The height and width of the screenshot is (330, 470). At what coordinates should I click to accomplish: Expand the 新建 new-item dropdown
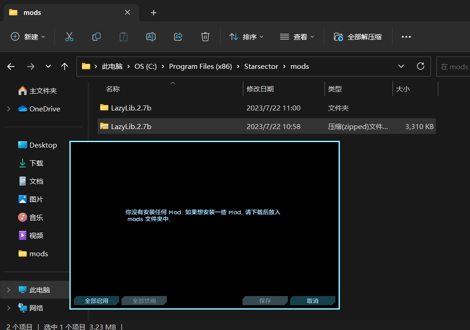pos(28,37)
